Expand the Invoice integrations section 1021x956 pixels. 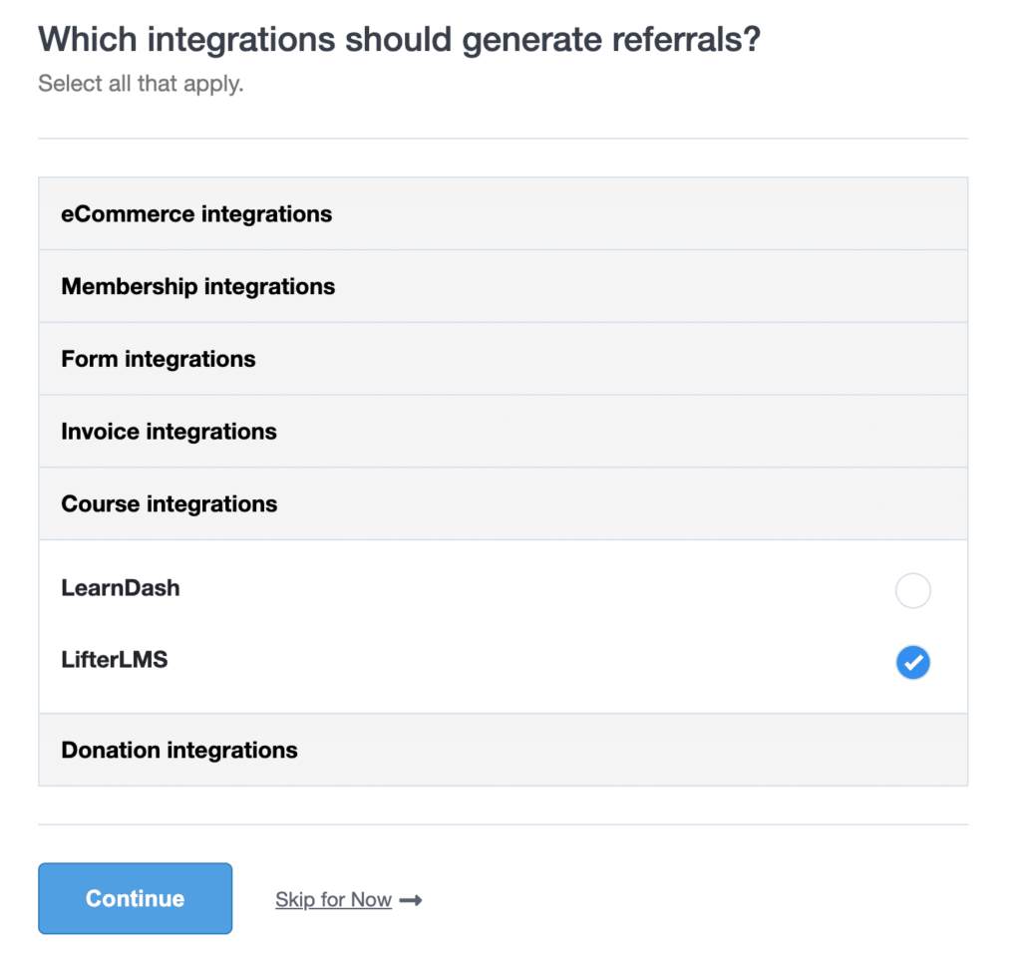click(x=503, y=431)
